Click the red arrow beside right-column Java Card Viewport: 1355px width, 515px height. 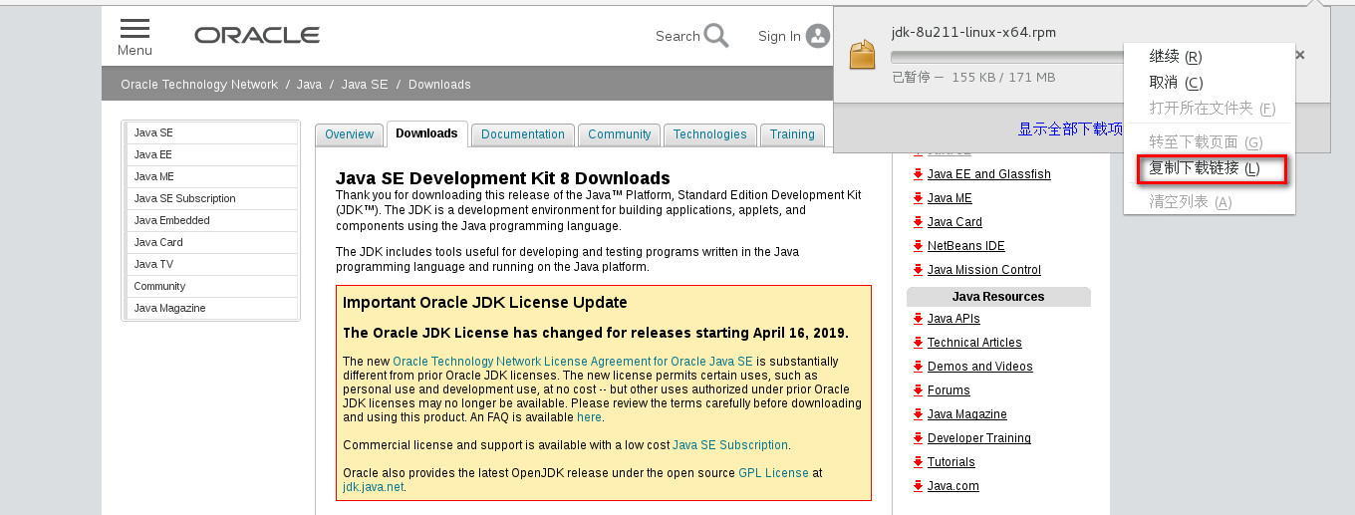tap(918, 222)
